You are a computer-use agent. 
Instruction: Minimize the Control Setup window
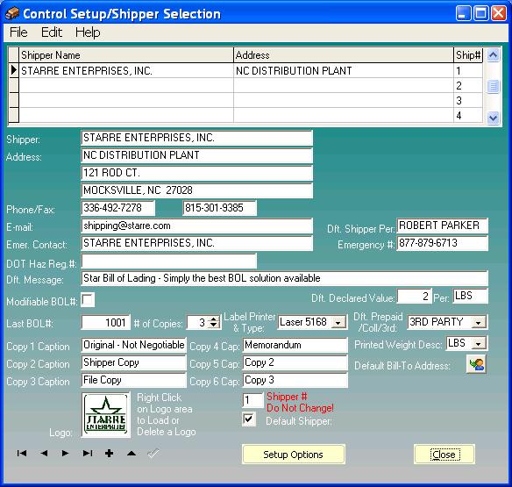[463, 13]
